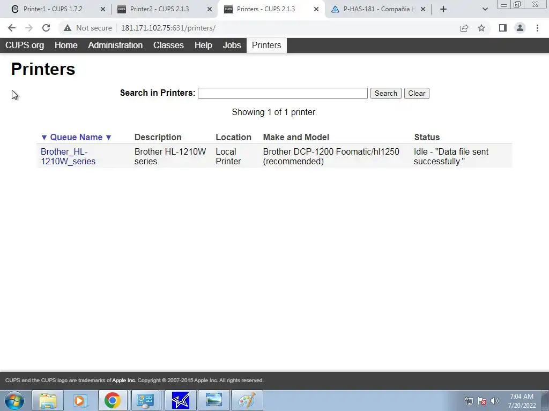Click the Brother DCP-1200 Foomatic/hl1250 cell

tap(331, 157)
